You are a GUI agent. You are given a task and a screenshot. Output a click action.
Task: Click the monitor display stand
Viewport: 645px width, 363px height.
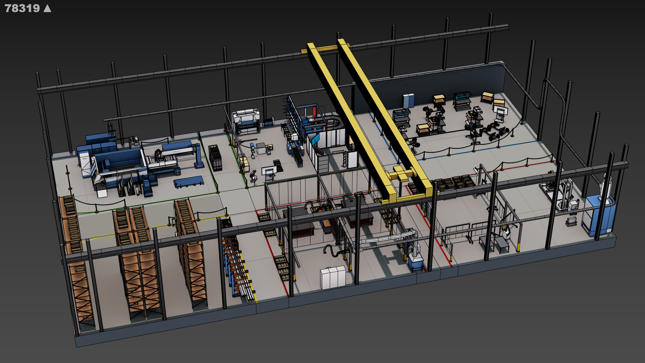click(x=269, y=171)
